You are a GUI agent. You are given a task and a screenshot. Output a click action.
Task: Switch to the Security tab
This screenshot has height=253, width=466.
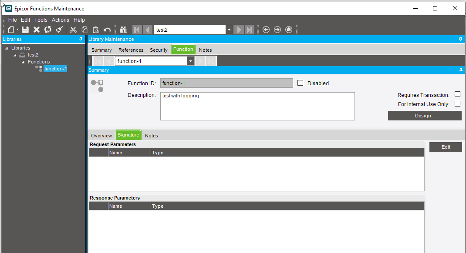click(159, 50)
